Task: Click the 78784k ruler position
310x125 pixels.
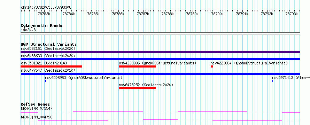Action: [69, 14]
